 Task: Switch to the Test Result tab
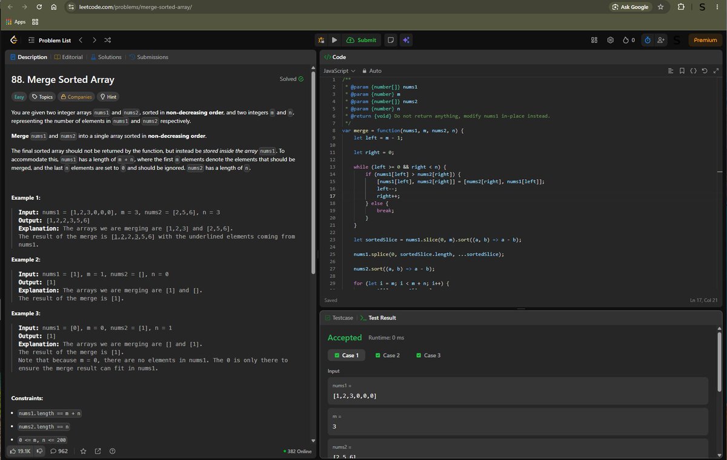coord(378,318)
